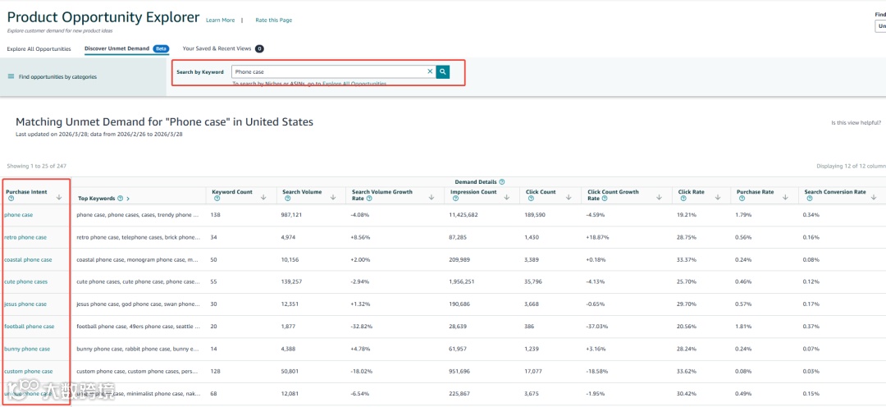This screenshot has height=407, width=886.
Task: Click the Rate this Page link
Action: [x=273, y=21]
